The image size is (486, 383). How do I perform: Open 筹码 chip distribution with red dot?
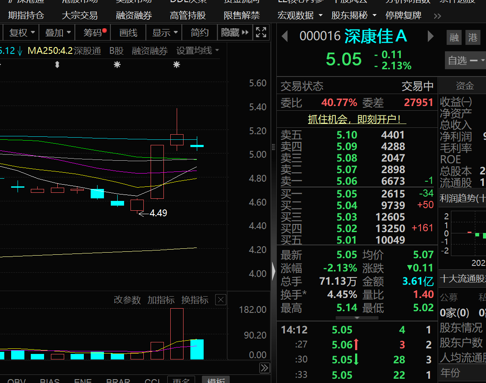(93, 32)
